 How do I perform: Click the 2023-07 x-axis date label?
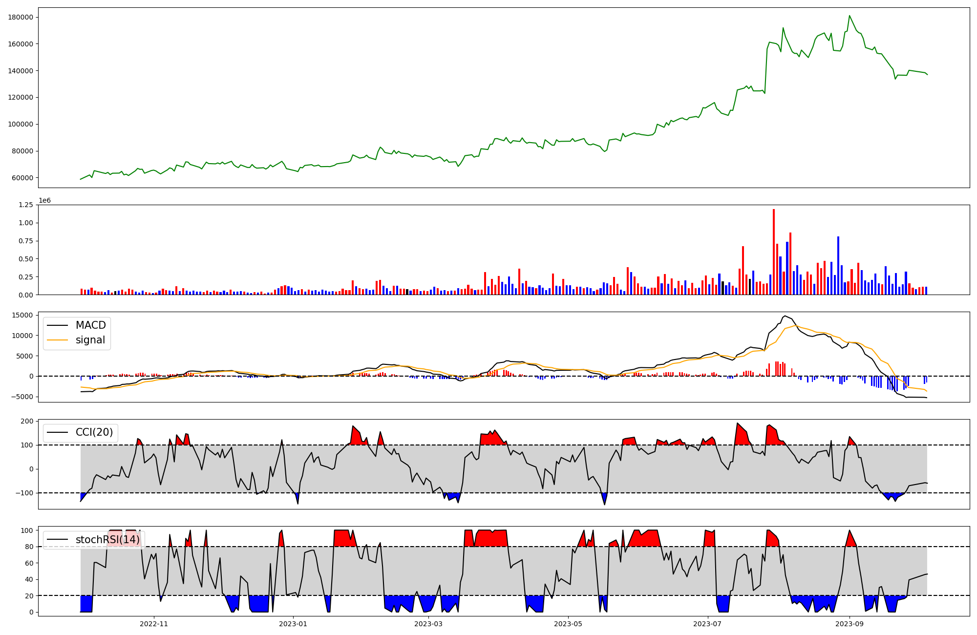coord(707,624)
